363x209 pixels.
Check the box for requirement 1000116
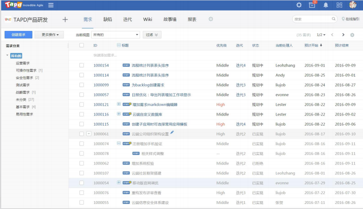coord(81,114)
